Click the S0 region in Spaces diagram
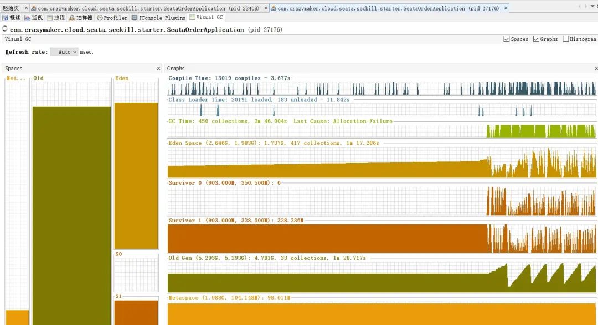This screenshot has width=598, height=325. tap(136, 274)
